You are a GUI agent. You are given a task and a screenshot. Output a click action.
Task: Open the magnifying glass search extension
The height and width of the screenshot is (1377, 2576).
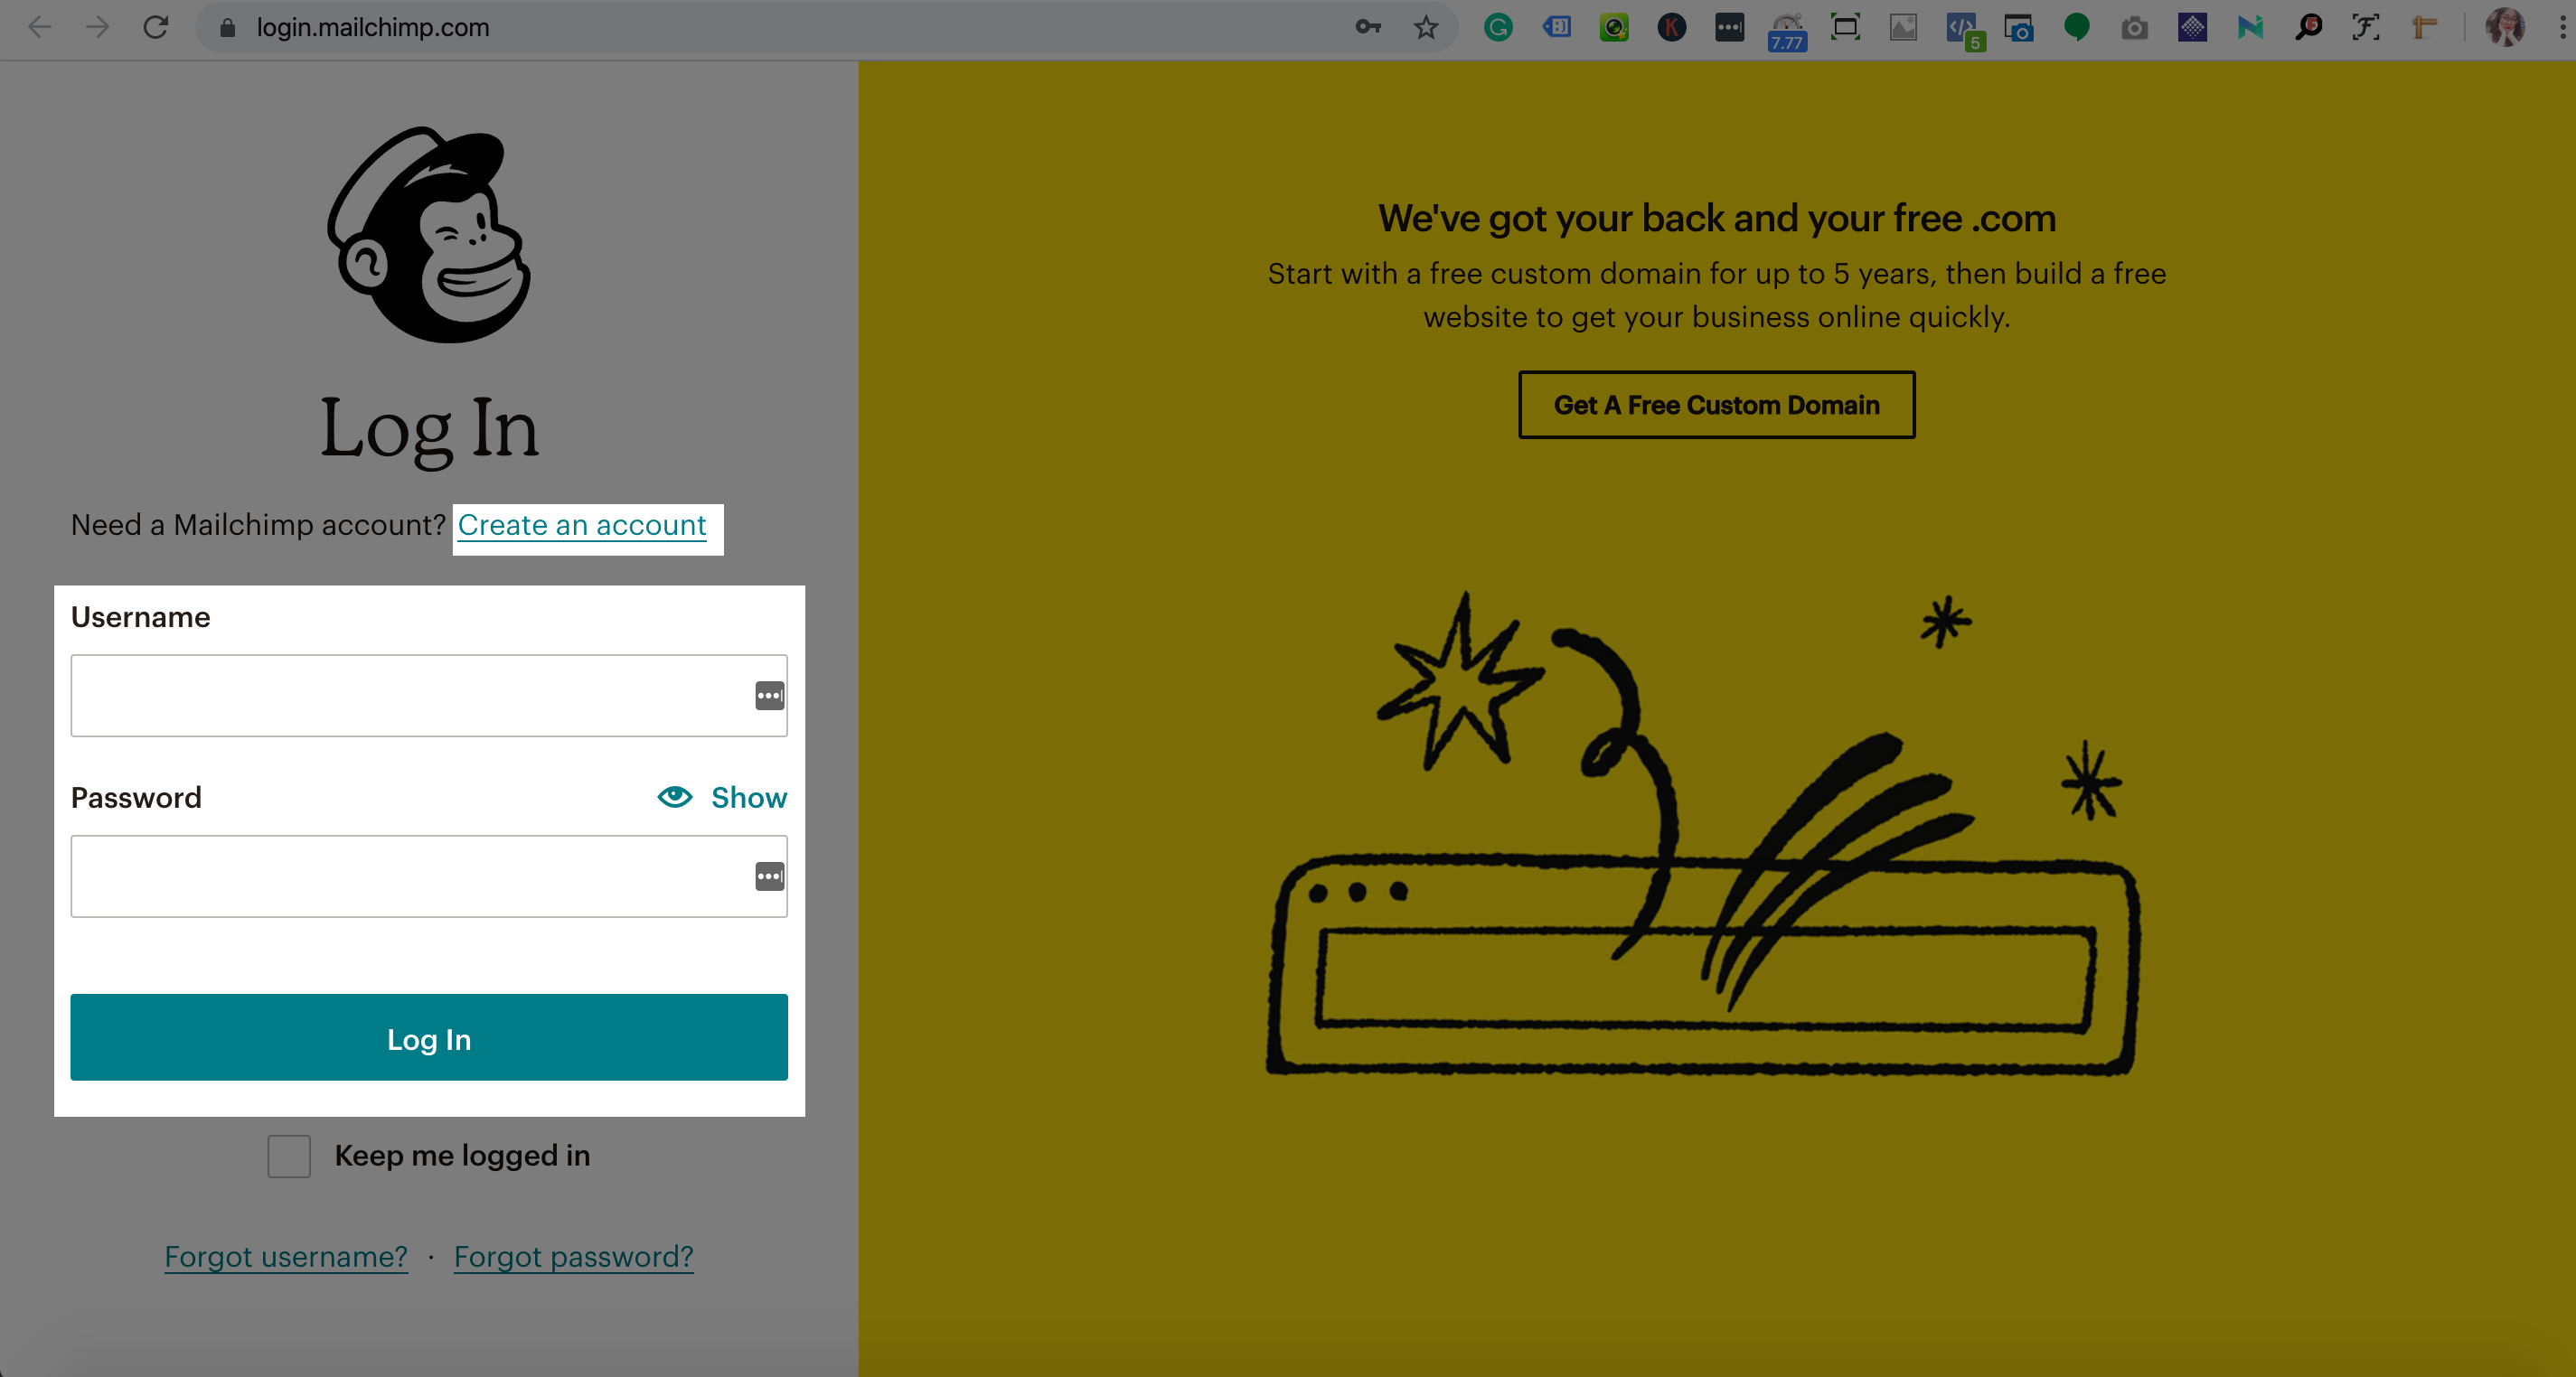(x=2308, y=27)
